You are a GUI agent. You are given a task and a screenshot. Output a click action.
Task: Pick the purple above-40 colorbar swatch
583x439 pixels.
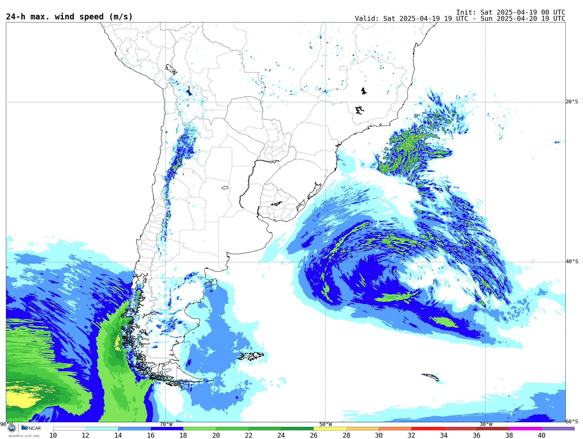[558, 429]
